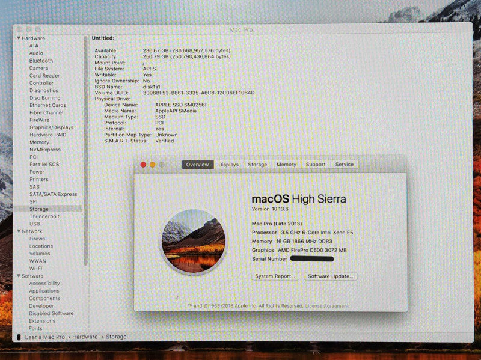Select APPLE SSD SM0256F device name
481x360 pixels.
click(x=182, y=105)
